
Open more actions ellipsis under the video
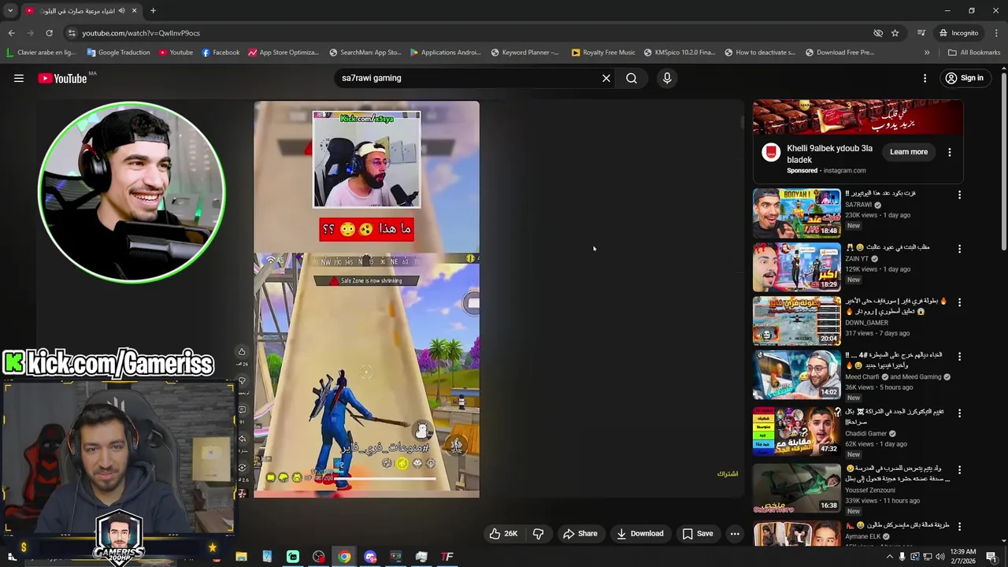[735, 533]
